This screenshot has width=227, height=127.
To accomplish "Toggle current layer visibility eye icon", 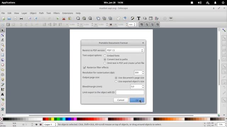I will tap(36, 125).
